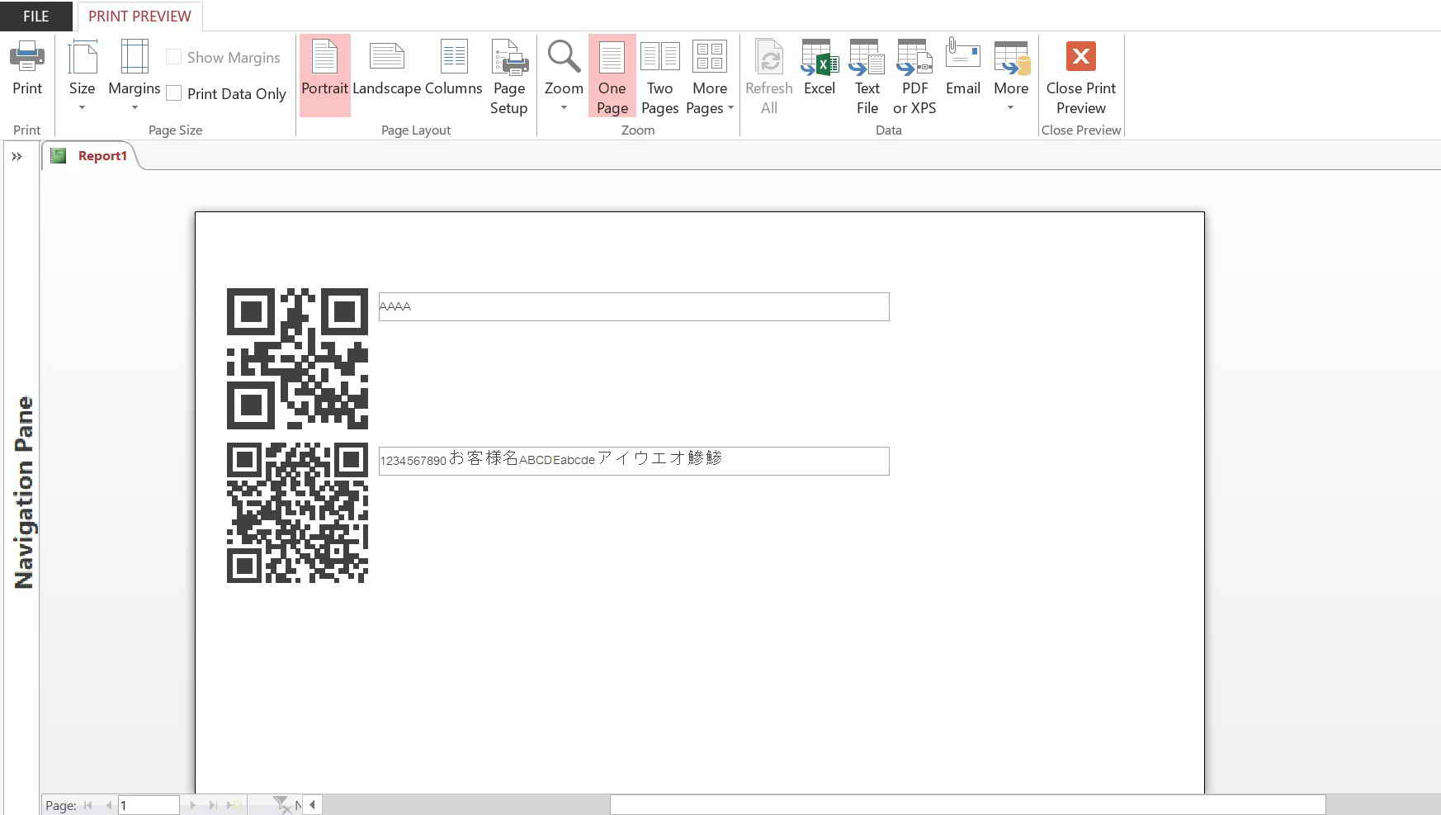
Task: Expand the Navigation Pane with chevron
Action: [17, 156]
